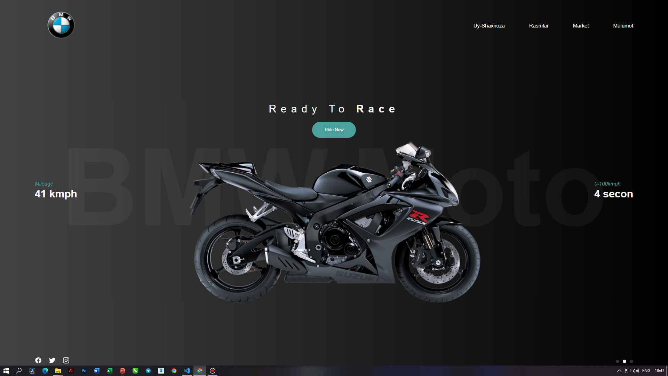The width and height of the screenshot is (668, 376).
Task: Select the third slider dot
Action: pyautogui.click(x=631, y=361)
